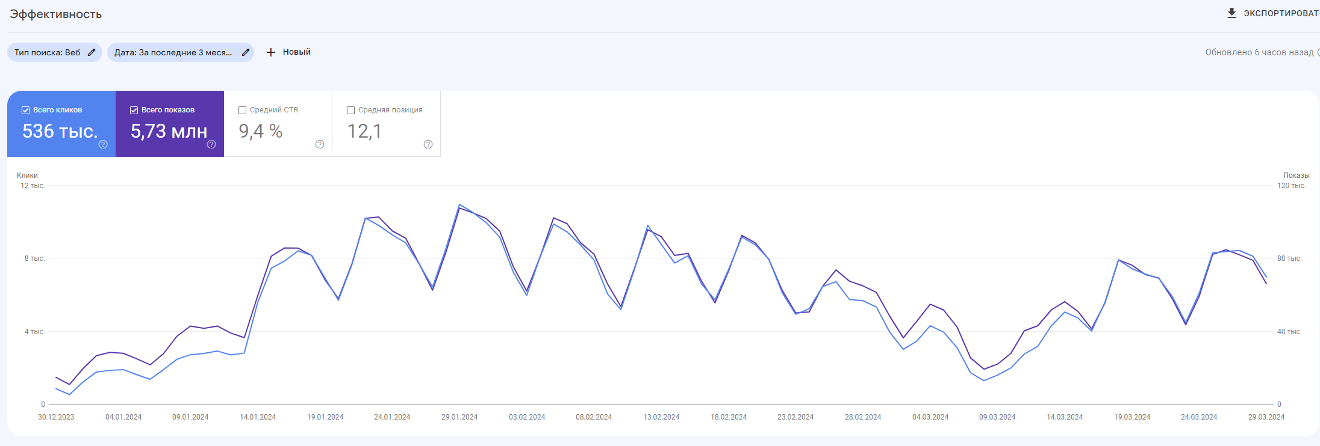Open help icon on total clicks card
The width and height of the screenshot is (1320, 446).
pyautogui.click(x=103, y=144)
